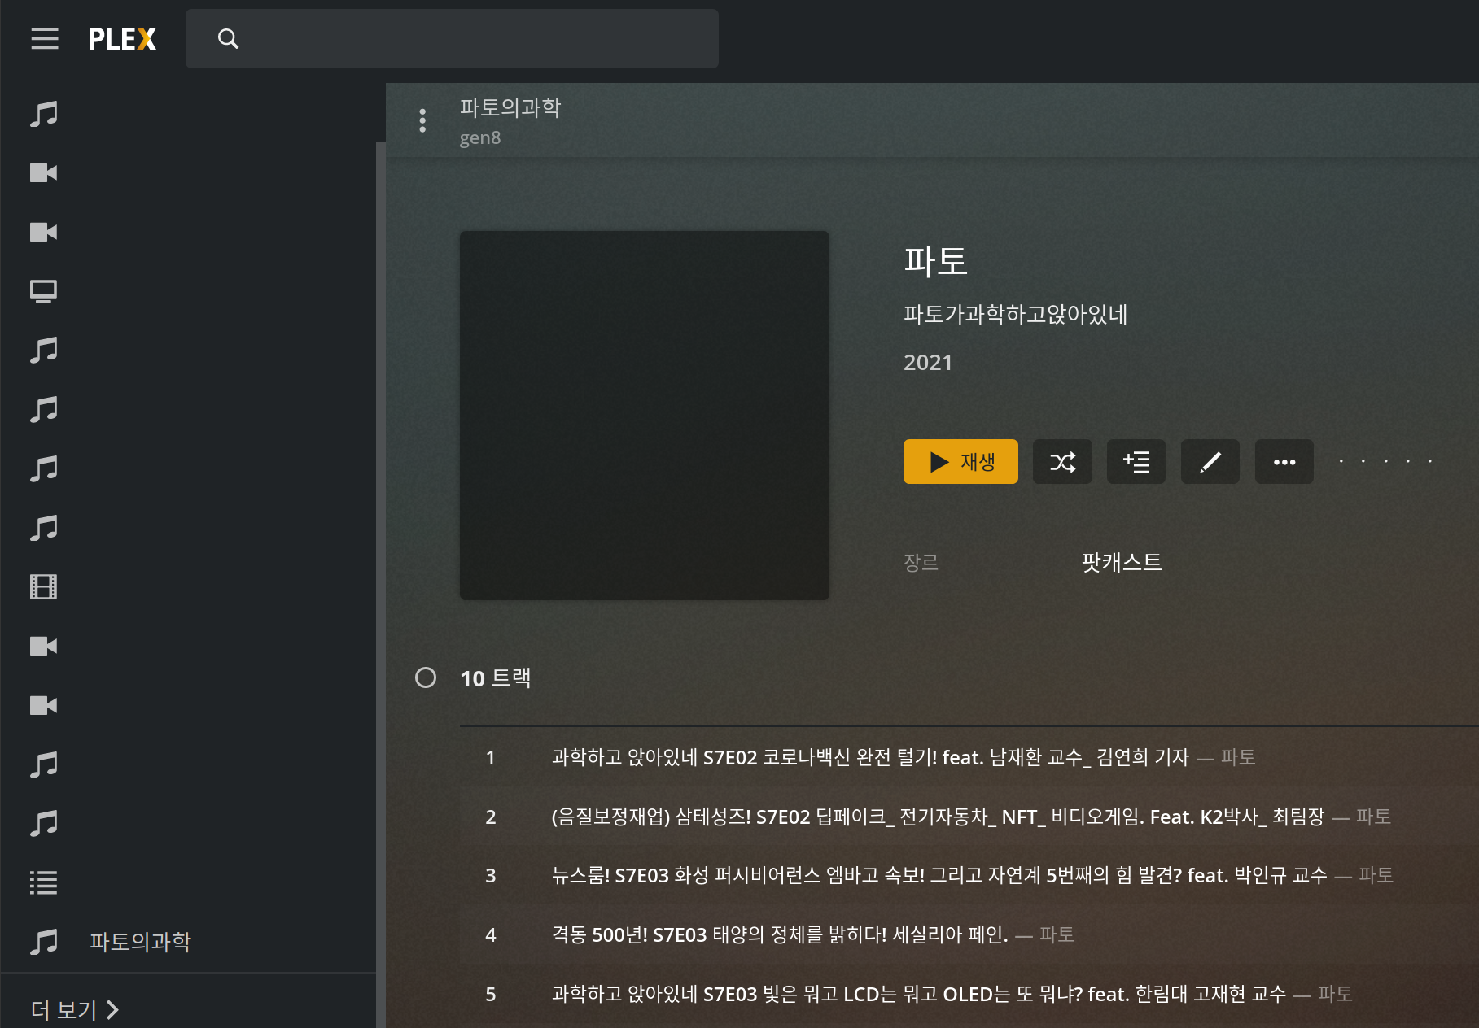Image resolution: width=1479 pixels, height=1028 pixels.
Task: Click the pencil edit icon
Action: pos(1210,462)
